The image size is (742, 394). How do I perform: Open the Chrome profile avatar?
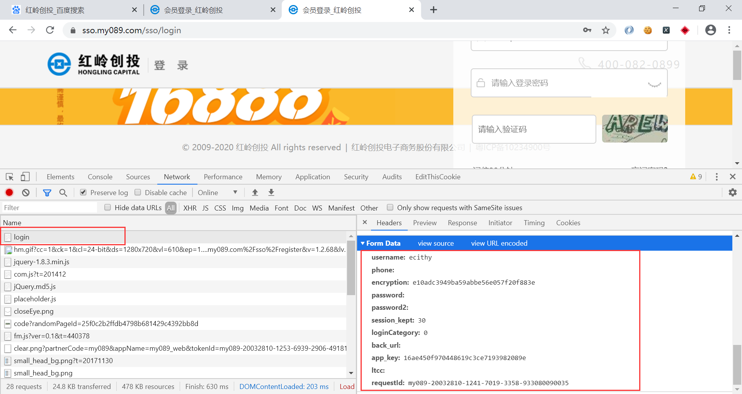pos(710,30)
